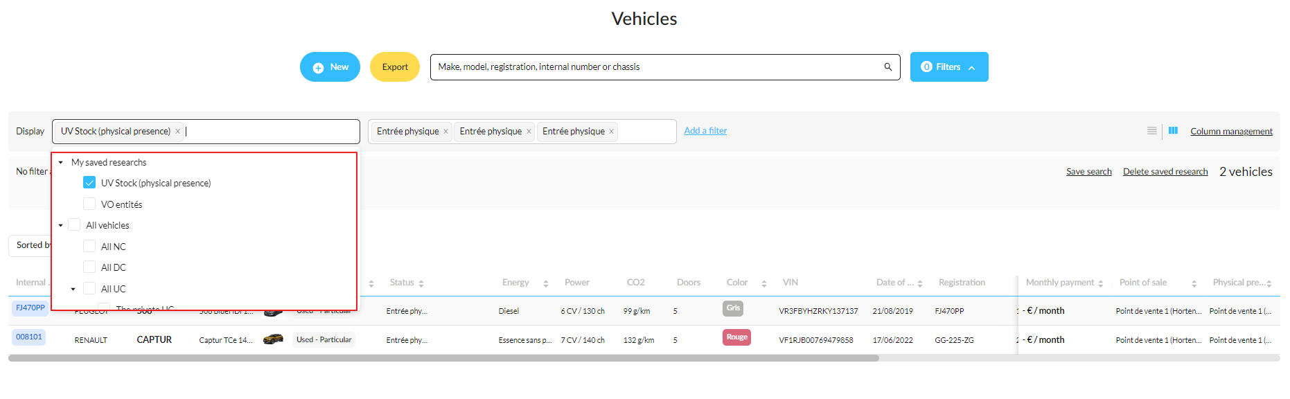Sort by Point of sale column arrows
The image size is (1290, 399).
(1194, 283)
